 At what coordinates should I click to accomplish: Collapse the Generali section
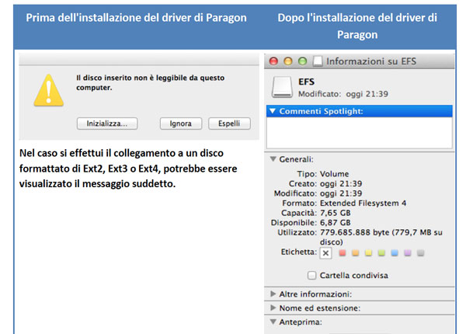coord(273,159)
